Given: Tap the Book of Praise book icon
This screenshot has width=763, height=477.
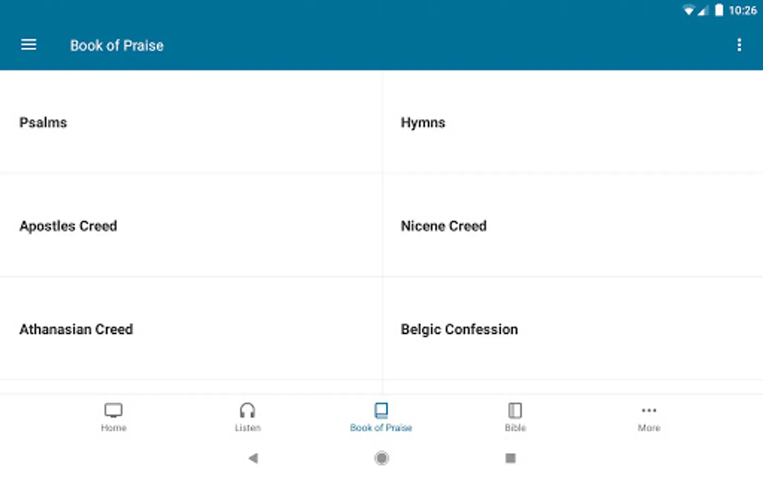Looking at the screenshot, I should point(381,410).
